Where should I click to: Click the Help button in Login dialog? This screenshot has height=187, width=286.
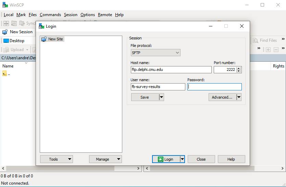(x=232, y=159)
